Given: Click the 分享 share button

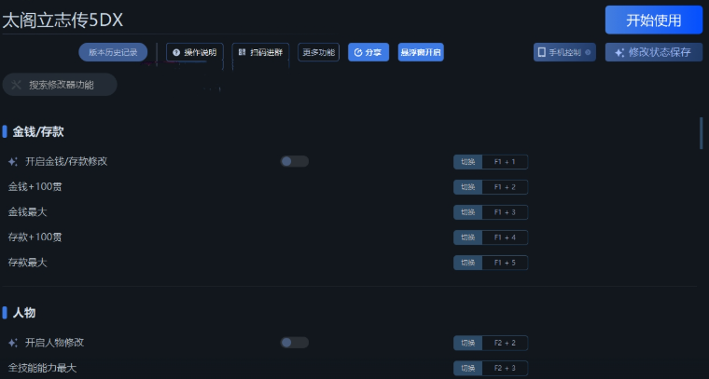Looking at the screenshot, I should [x=368, y=52].
